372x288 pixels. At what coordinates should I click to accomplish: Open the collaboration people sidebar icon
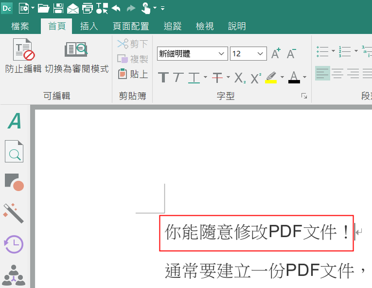(14, 275)
